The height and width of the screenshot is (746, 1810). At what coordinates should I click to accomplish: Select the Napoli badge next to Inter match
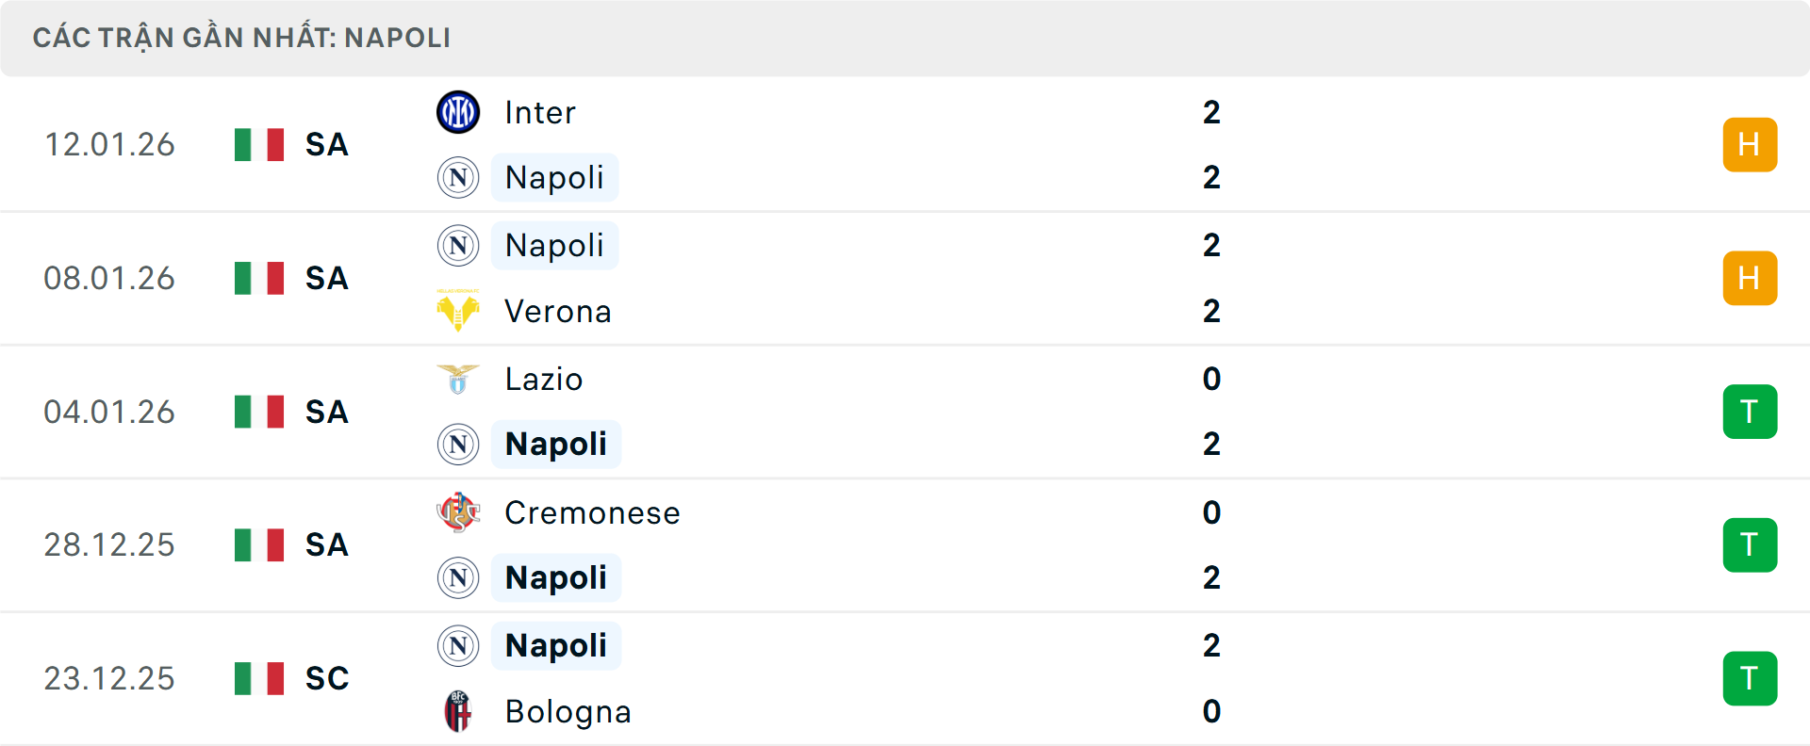(458, 177)
